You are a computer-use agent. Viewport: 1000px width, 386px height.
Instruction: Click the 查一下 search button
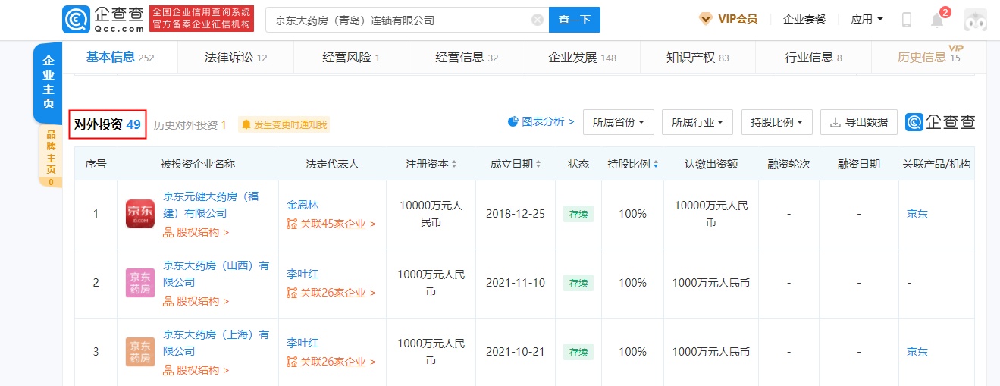pyautogui.click(x=574, y=20)
